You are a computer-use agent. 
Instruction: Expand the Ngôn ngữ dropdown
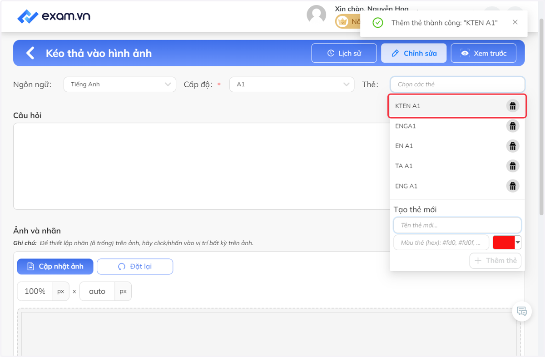pyautogui.click(x=120, y=84)
